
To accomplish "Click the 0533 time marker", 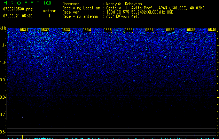I will pyautogui.click(x=66, y=30).
